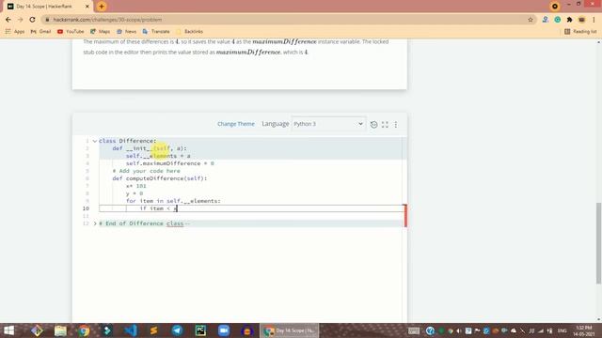Toggle editor fullscreen mode icon
Screen dimensions: 602x338
385,124
